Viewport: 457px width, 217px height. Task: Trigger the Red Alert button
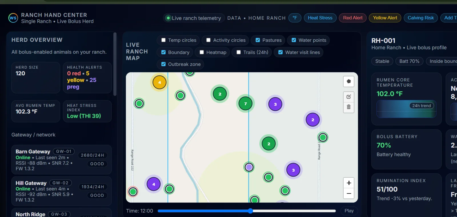[x=353, y=18]
